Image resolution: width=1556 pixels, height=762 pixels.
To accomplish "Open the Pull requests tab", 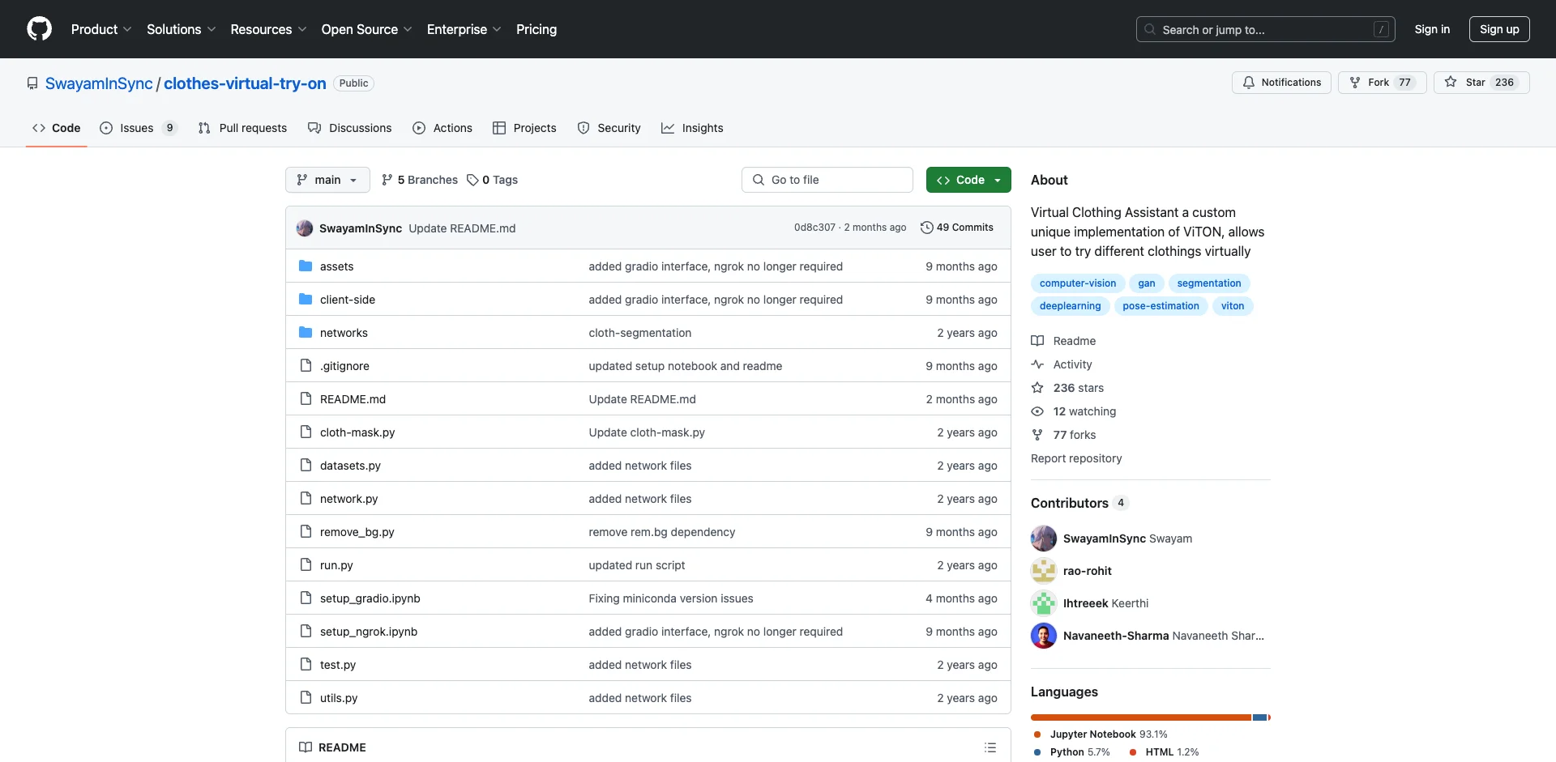I will point(242,128).
